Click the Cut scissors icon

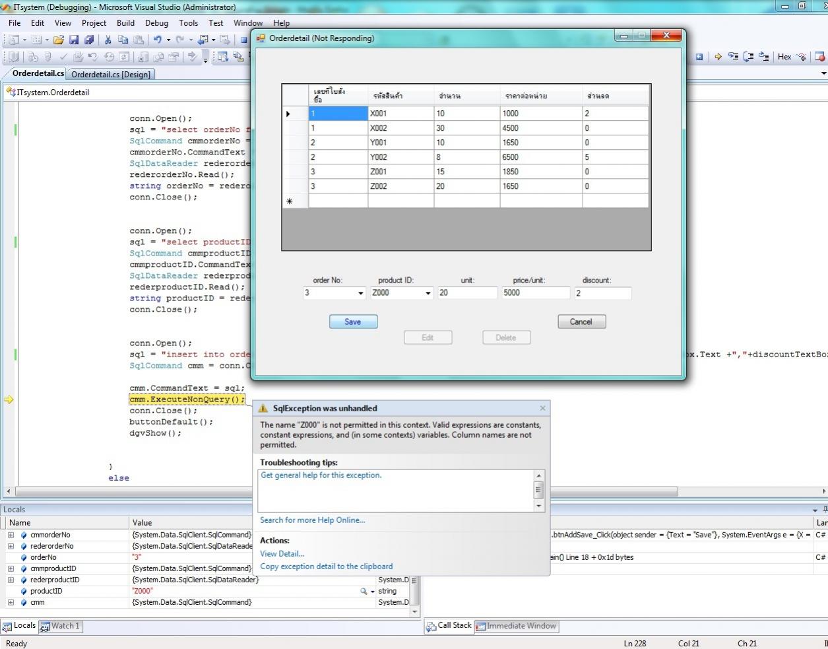pyautogui.click(x=108, y=40)
